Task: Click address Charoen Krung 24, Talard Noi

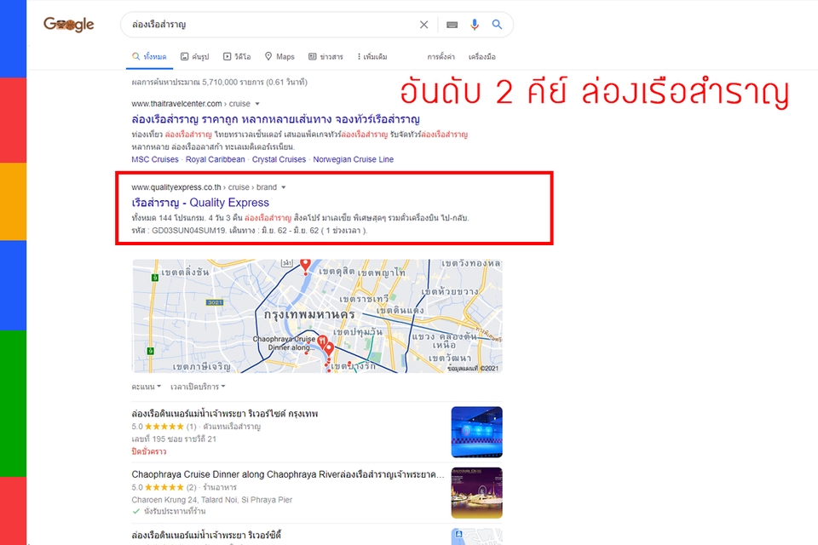Action: [212, 500]
